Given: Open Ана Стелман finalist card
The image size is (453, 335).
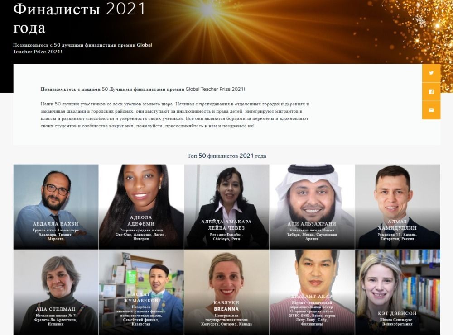Looking at the screenshot, I should click(56, 292).
